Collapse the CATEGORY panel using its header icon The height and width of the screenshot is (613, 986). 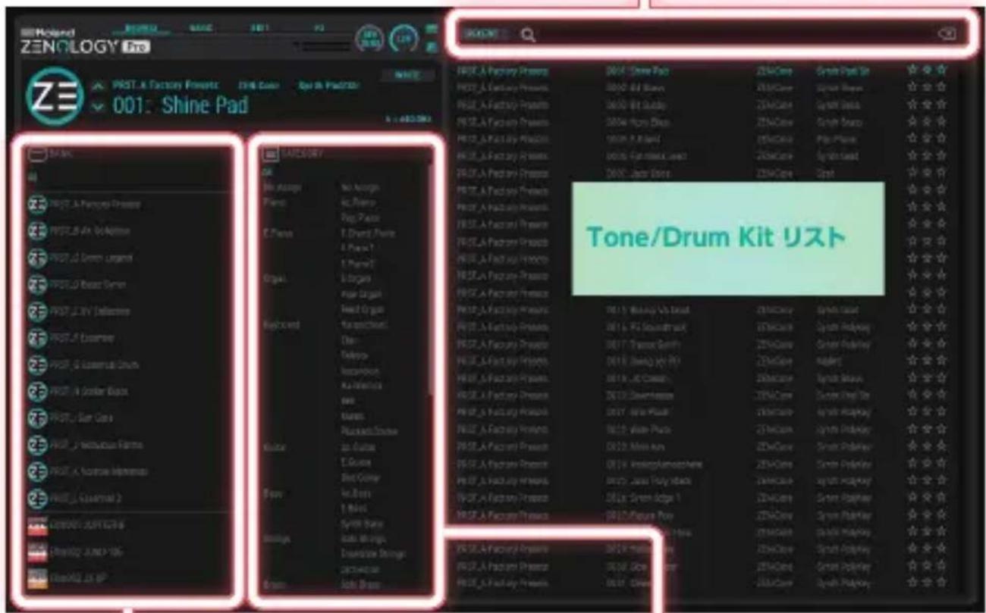tap(270, 154)
